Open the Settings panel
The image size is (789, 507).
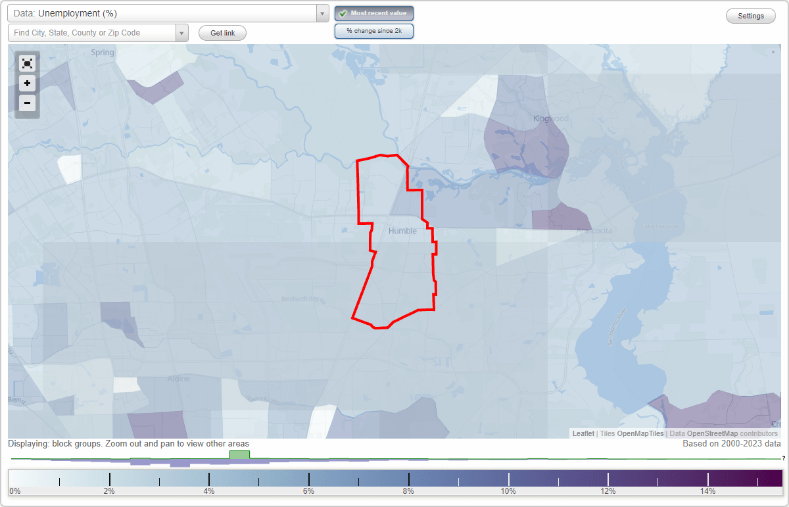[x=750, y=15]
